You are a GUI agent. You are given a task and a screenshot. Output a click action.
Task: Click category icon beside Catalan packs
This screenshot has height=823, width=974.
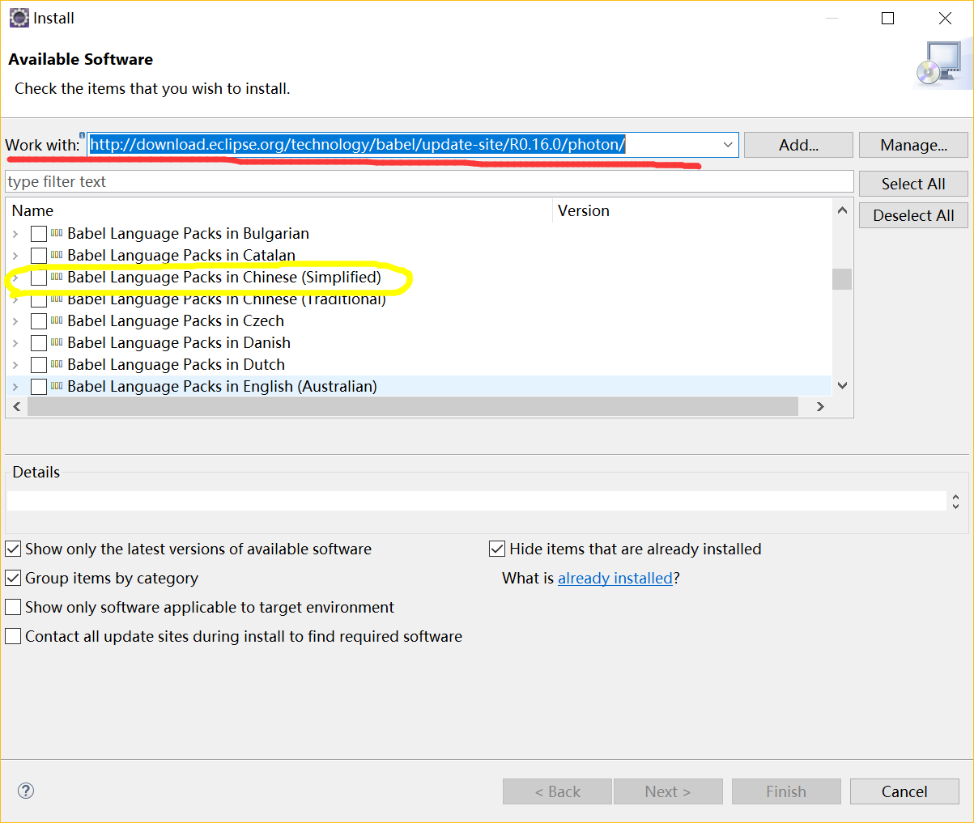click(57, 255)
